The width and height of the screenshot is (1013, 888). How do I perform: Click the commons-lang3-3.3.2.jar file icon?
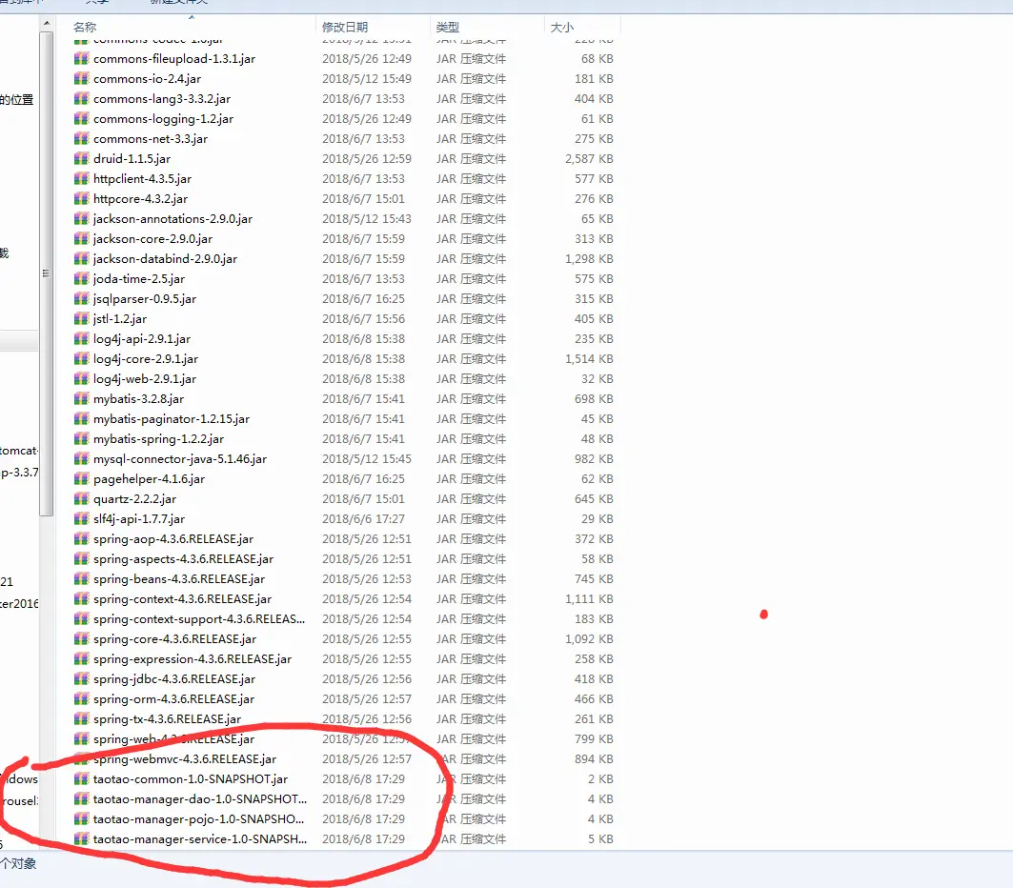pos(81,99)
